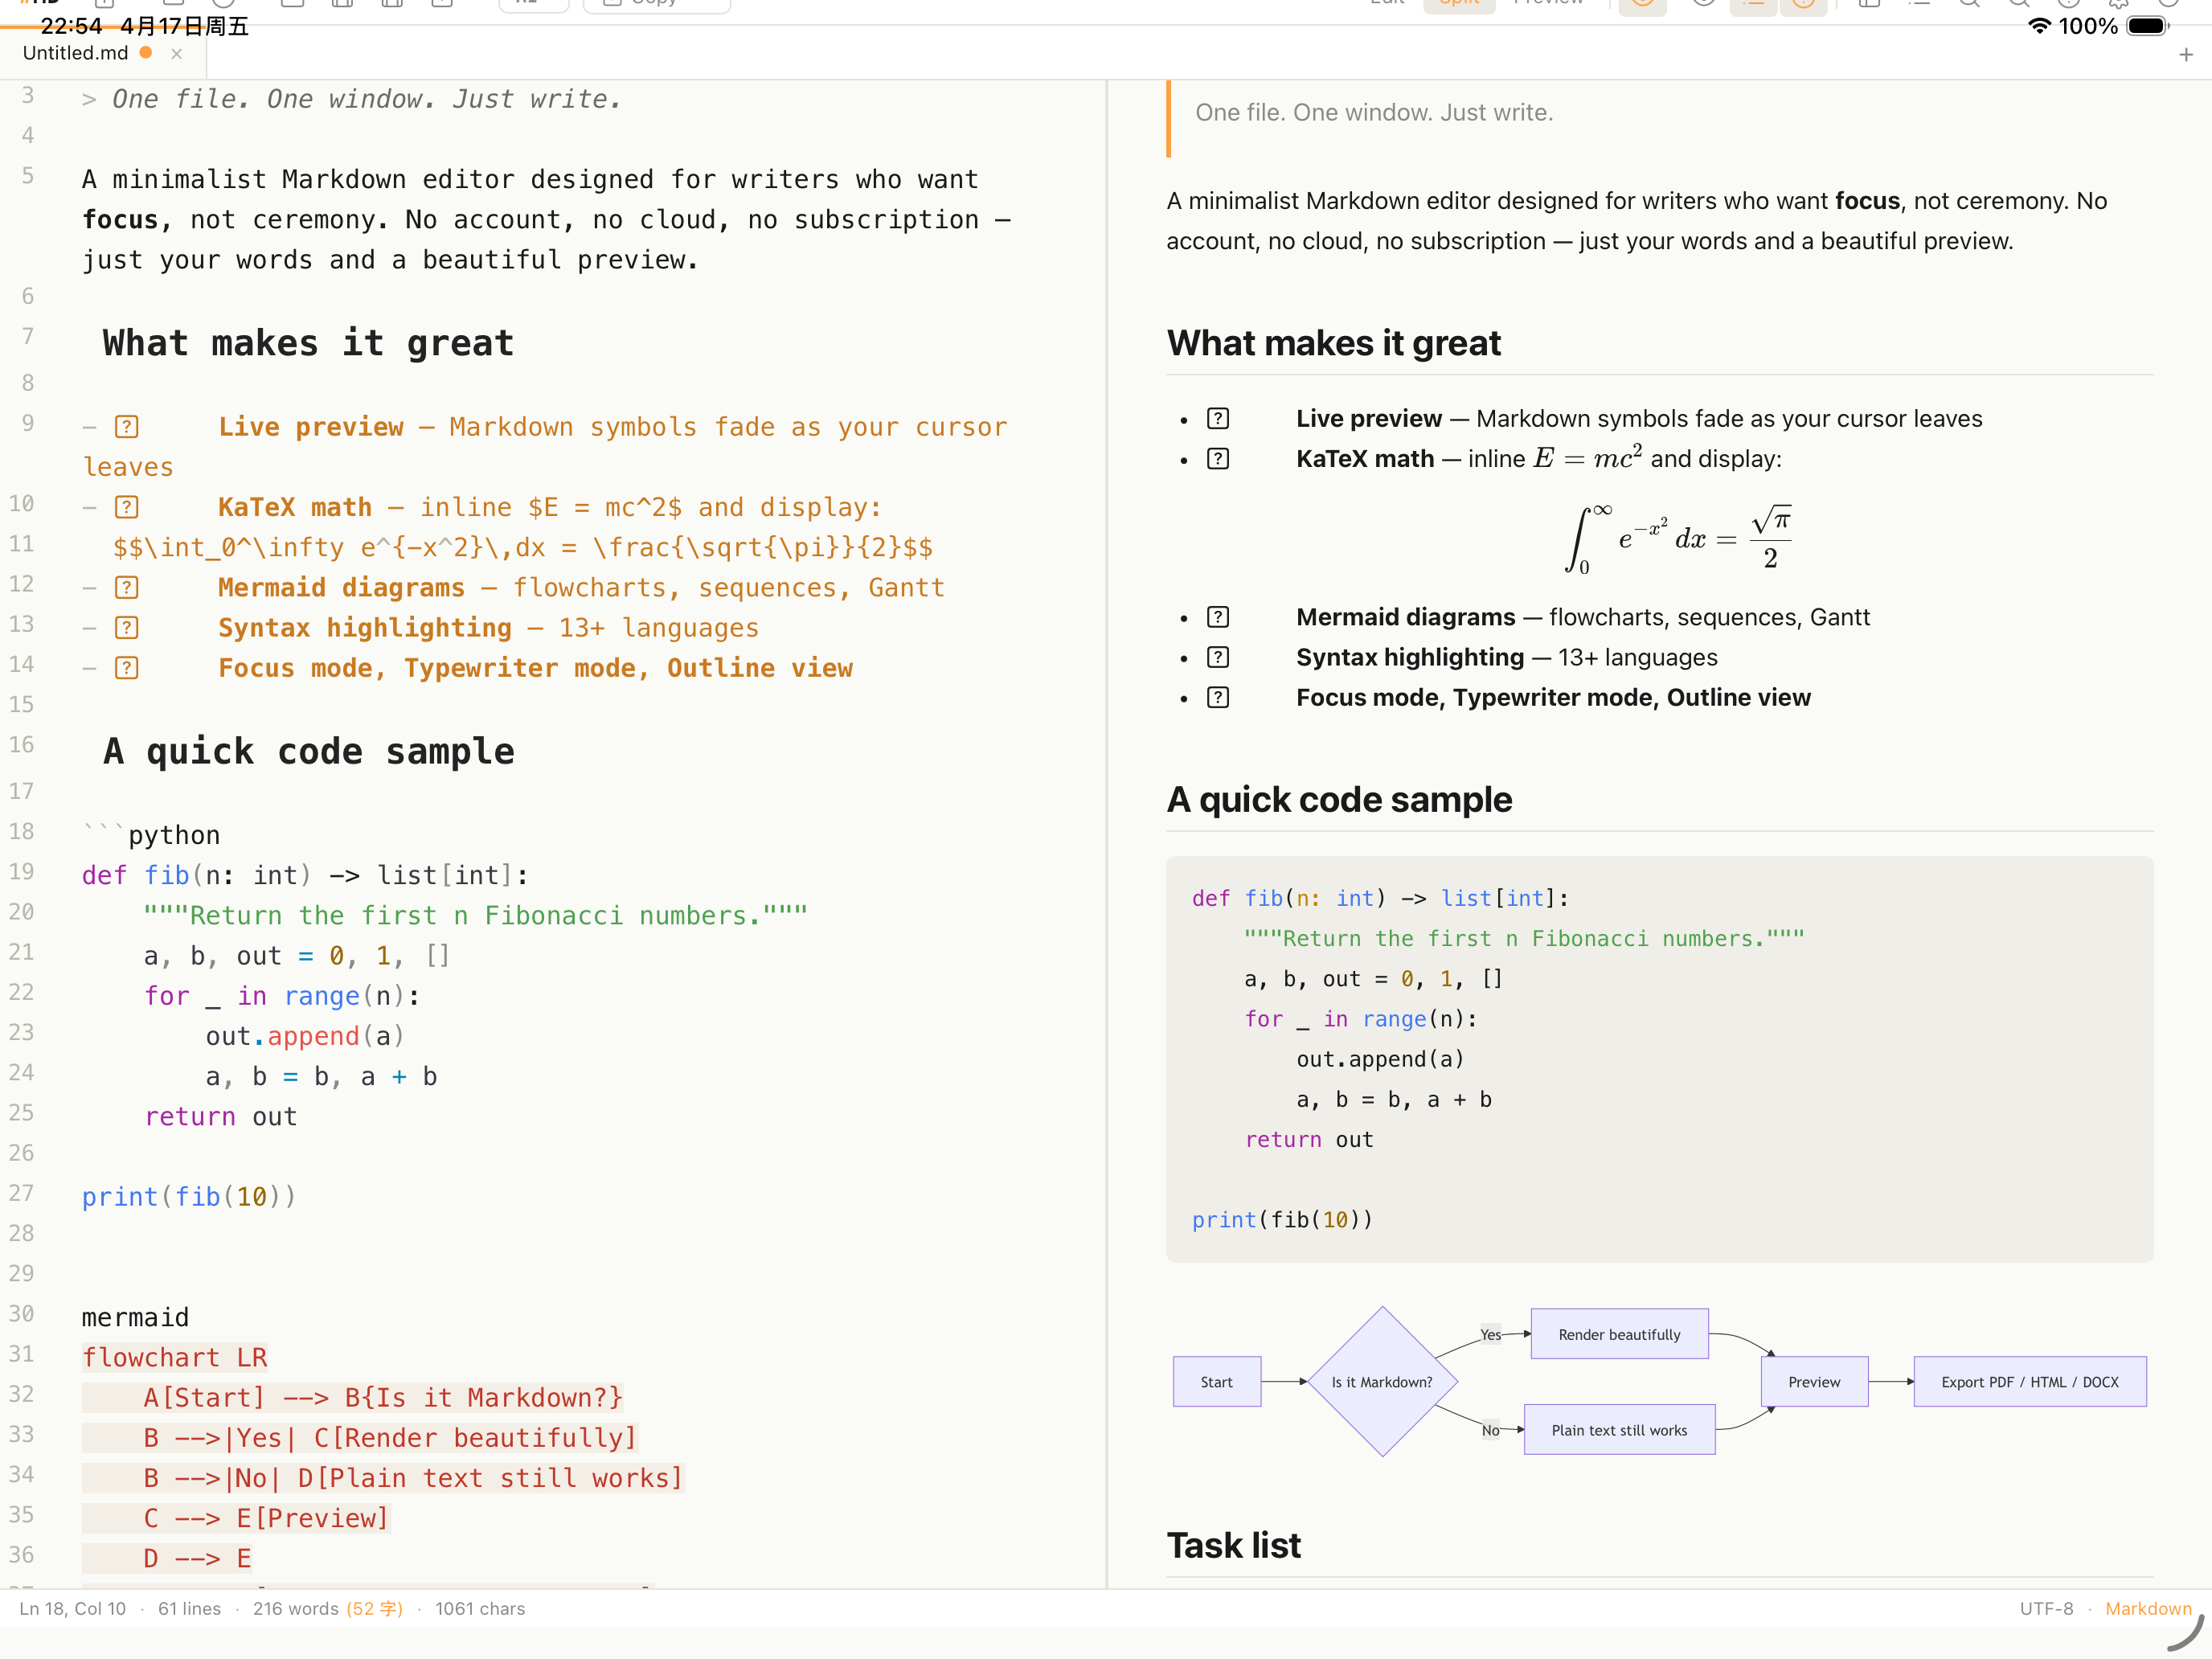
Task: Click the 1061 chars counter
Action: (480, 1608)
